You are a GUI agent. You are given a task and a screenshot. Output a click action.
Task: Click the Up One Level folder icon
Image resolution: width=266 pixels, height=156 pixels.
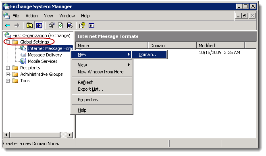[29, 26]
